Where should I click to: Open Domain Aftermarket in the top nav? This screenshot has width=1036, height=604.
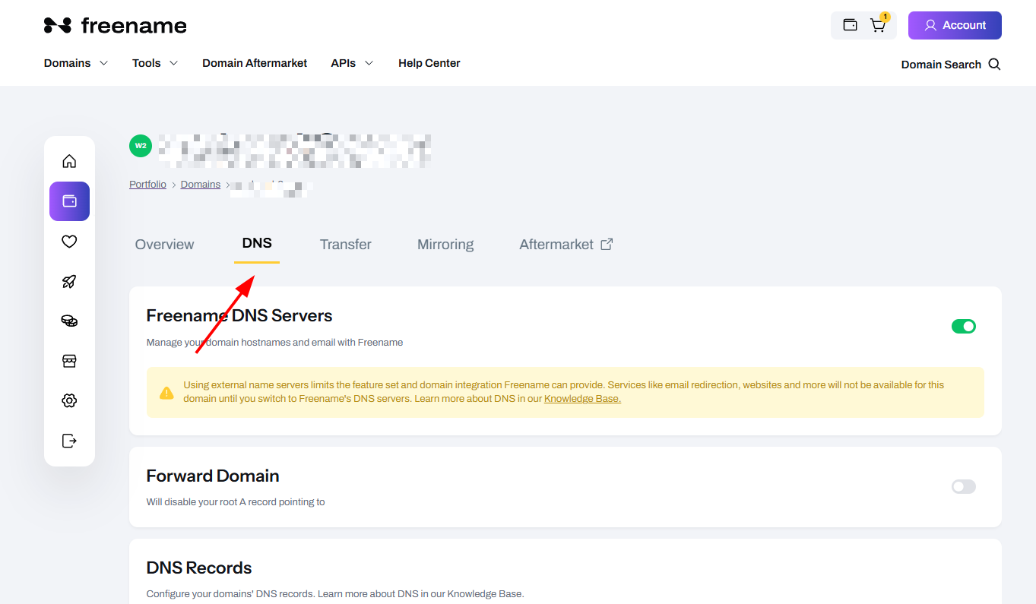[x=255, y=63]
